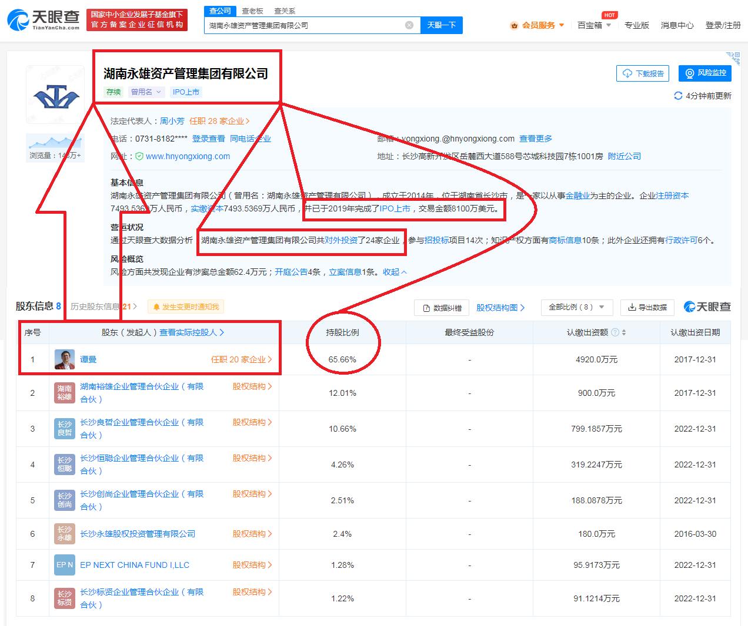Click the refresh icon beside 4分钟前更新

[678, 96]
